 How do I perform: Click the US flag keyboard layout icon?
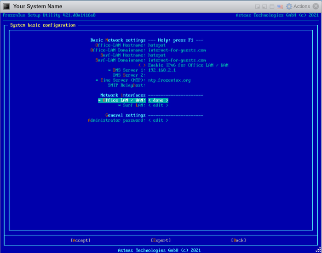(280, 7)
